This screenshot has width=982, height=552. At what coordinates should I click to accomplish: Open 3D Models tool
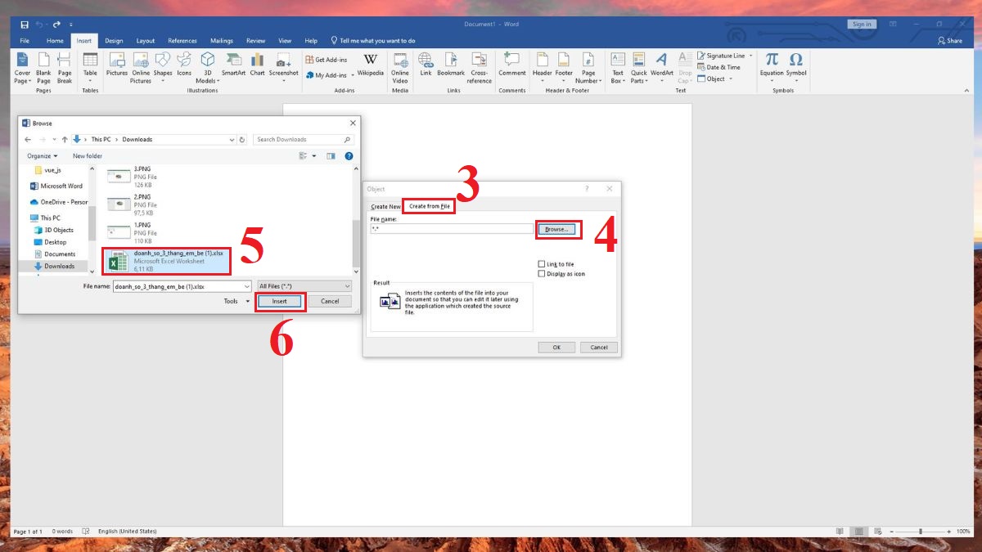[208, 68]
